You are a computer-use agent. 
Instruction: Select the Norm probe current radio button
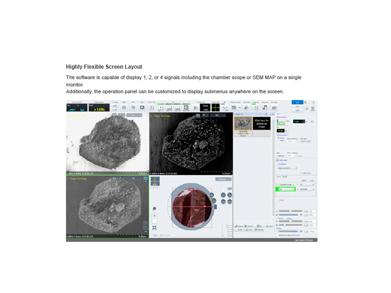pos(278,138)
